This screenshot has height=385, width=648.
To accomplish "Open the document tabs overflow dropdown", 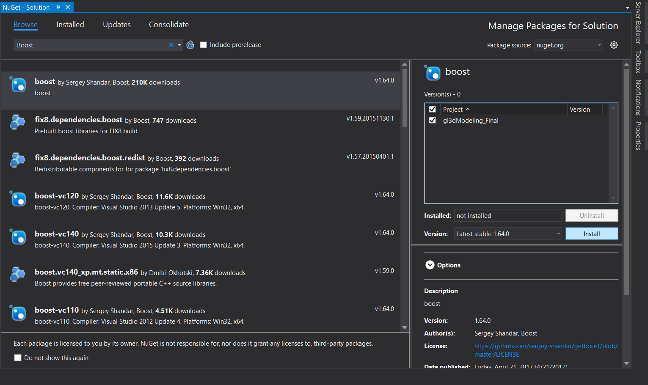I will [627, 8].
